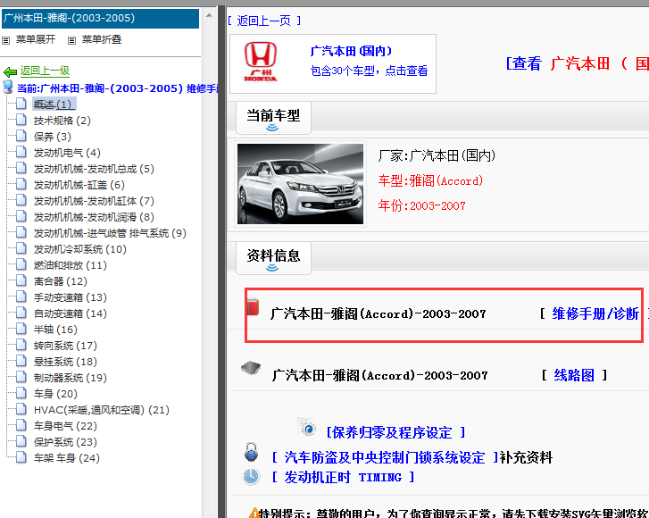This screenshot has width=649, height=518.
Task: Open 车架 车身 (24) section
Action: (x=67, y=458)
